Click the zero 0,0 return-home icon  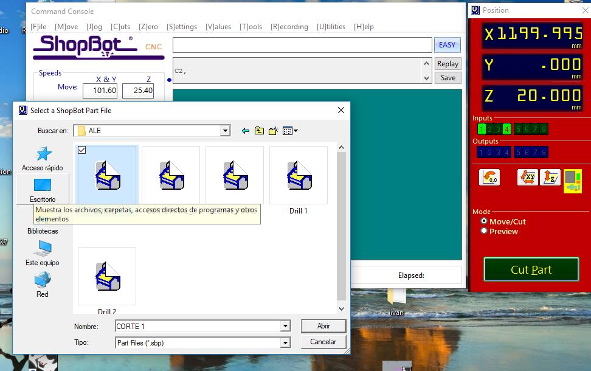[x=489, y=177]
